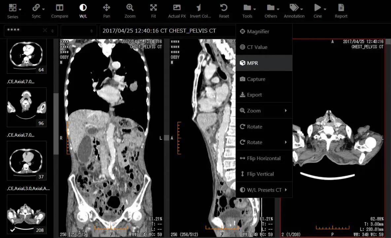The height and width of the screenshot is (238, 391).
Task: Select series thumbnail numbered 96
Action: pos(27,107)
